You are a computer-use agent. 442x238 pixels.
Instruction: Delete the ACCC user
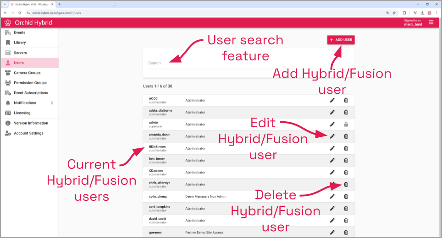point(346,100)
